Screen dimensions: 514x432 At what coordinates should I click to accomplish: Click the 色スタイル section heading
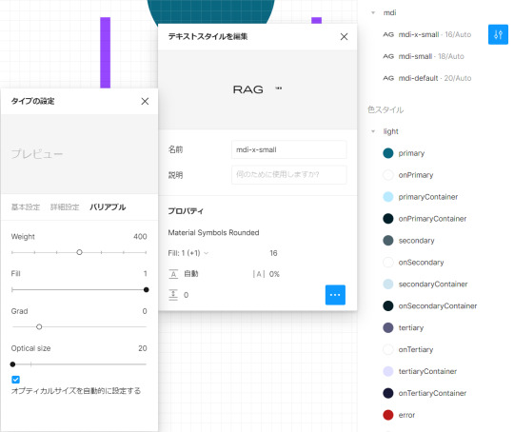coord(385,109)
